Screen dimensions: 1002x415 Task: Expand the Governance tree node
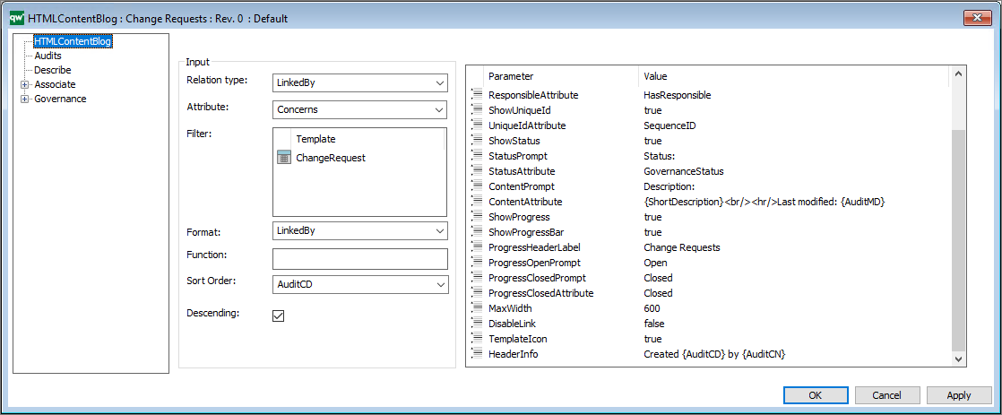24,99
